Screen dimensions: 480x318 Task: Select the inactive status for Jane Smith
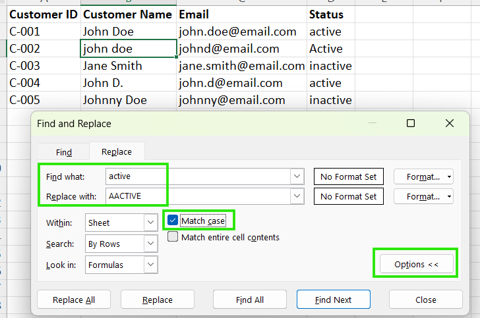[331, 66]
